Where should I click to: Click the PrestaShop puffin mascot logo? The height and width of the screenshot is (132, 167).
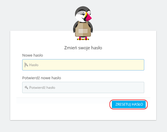coord(83,23)
